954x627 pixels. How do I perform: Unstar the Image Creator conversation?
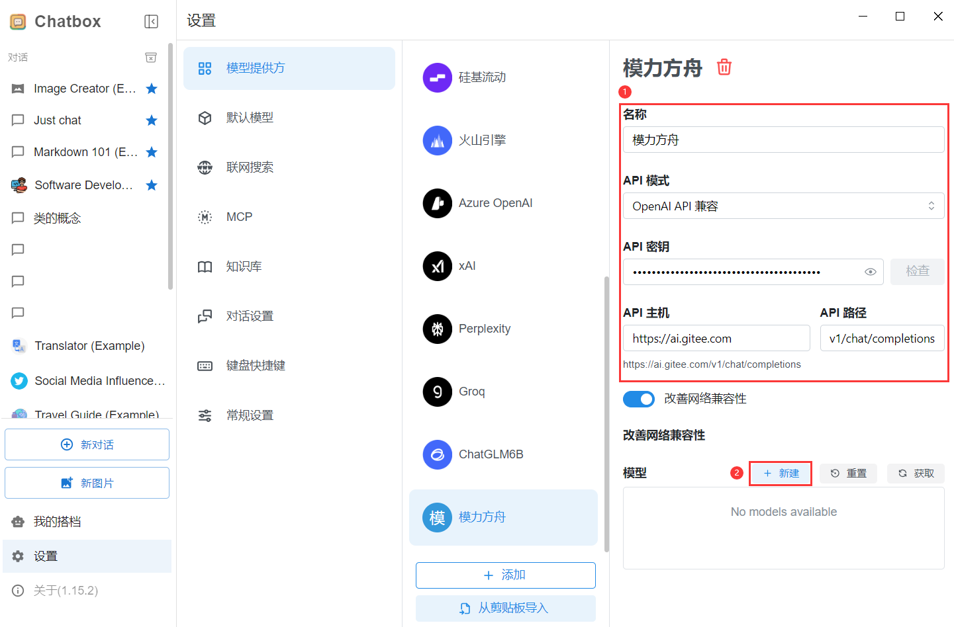152,89
